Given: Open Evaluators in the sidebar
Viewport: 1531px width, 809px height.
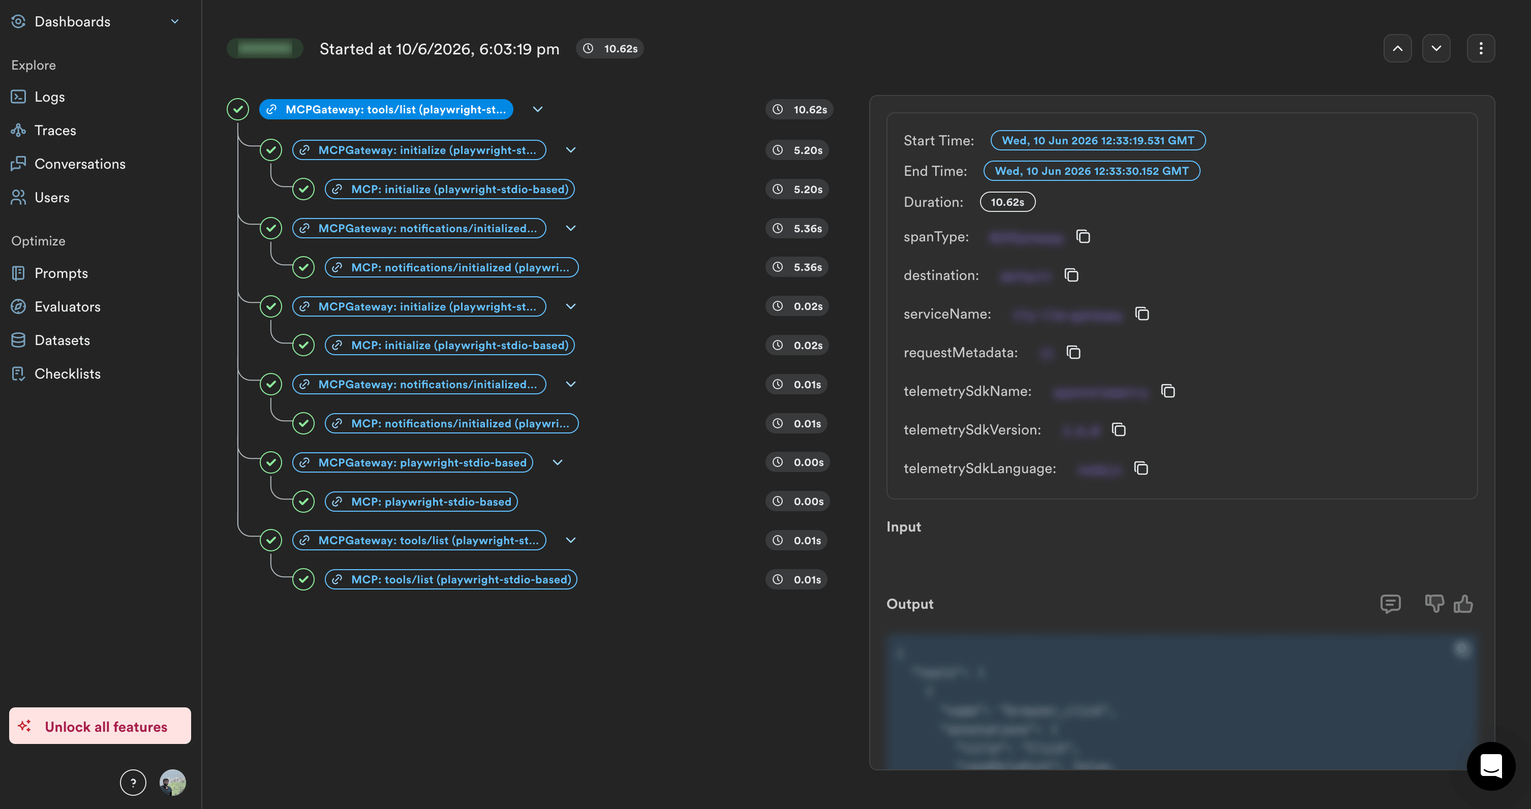Looking at the screenshot, I should point(67,306).
